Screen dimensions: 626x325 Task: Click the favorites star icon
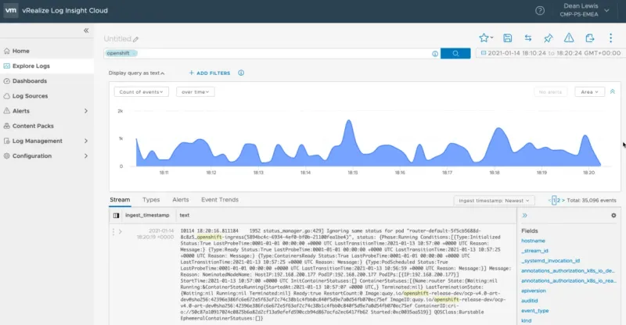[x=484, y=37]
